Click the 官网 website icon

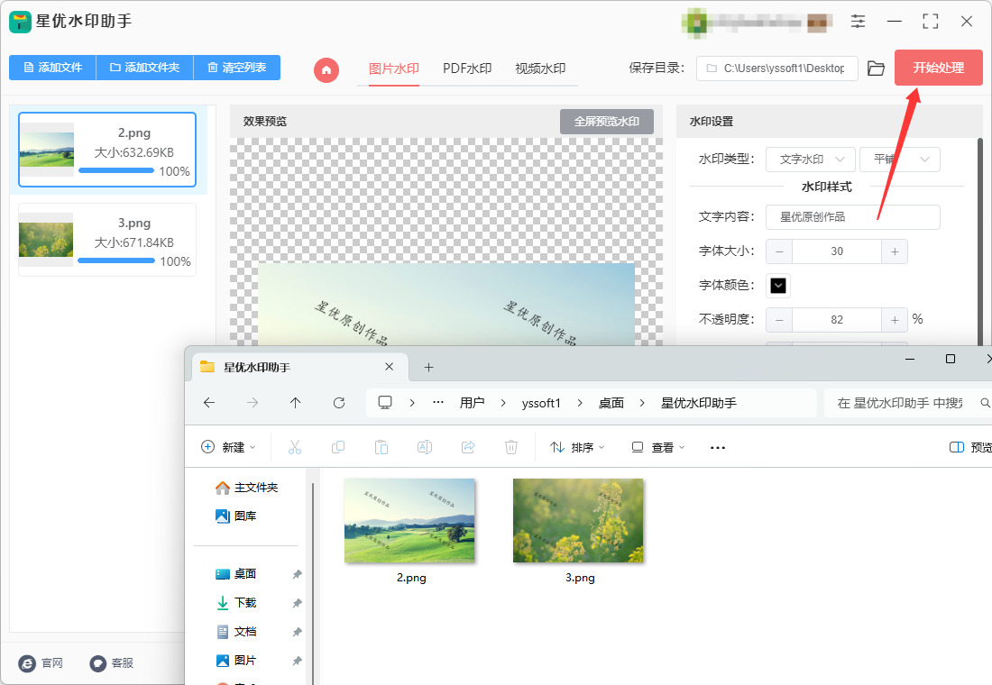(27, 662)
